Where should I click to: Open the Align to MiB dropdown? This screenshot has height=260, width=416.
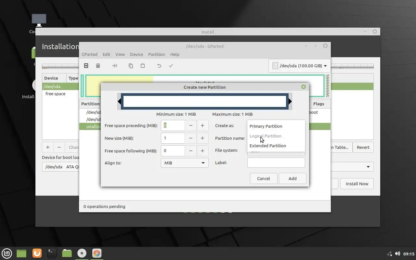185,163
